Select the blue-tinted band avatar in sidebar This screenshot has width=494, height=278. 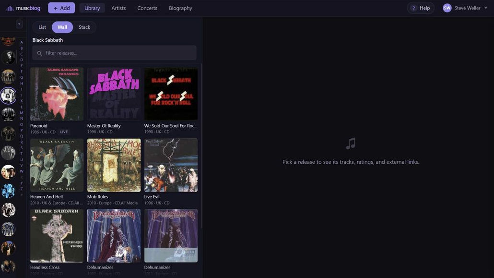(8, 191)
